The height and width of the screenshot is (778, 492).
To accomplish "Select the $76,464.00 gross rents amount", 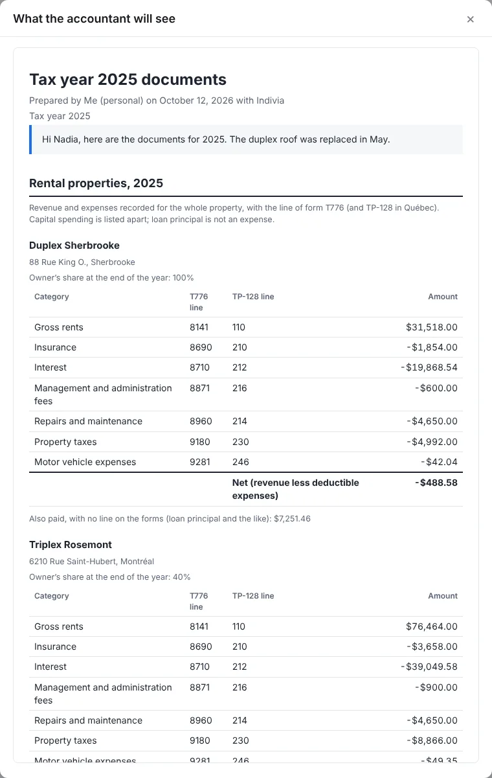I will click(432, 626).
